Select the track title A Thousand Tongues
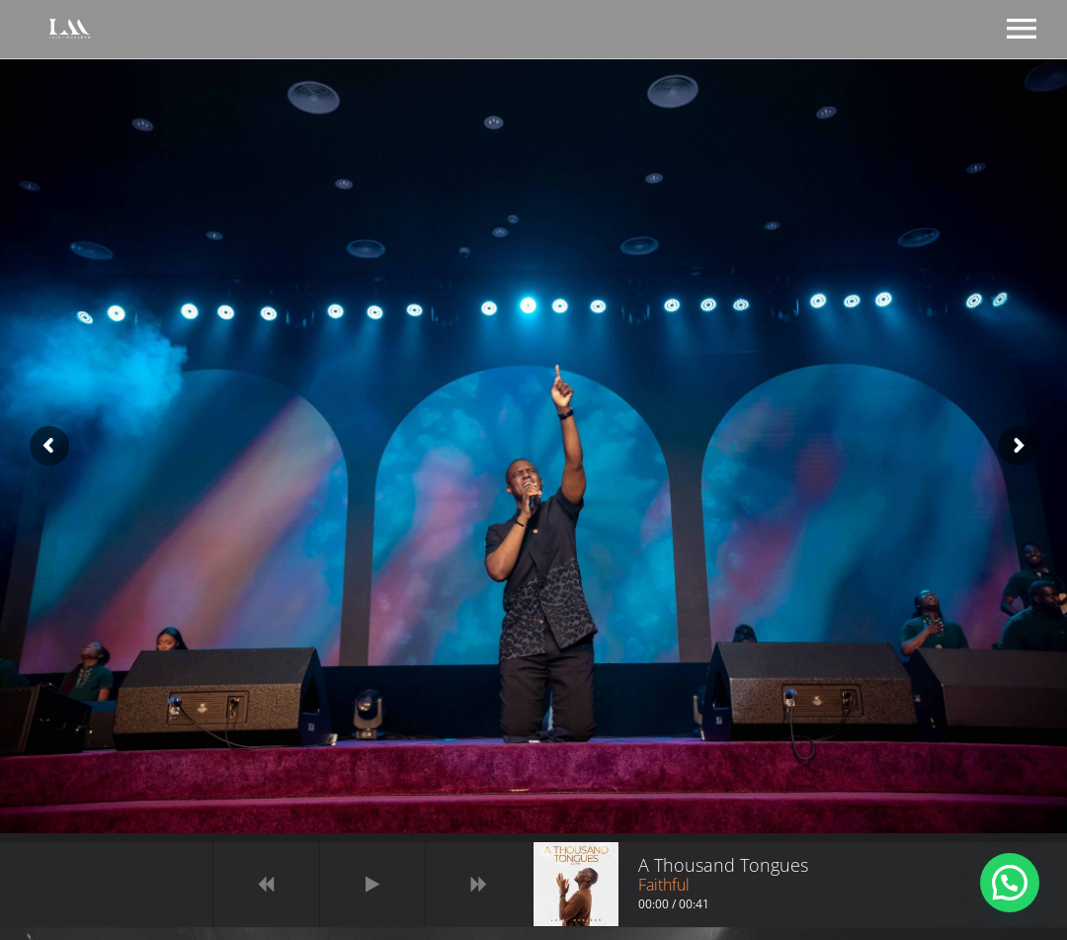This screenshot has height=940, width=1067. (722, 865)
